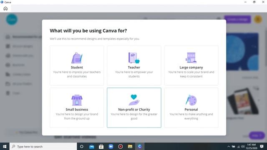
Task: Click 'You're here to empower your students' text
Action: coord(134,74)
